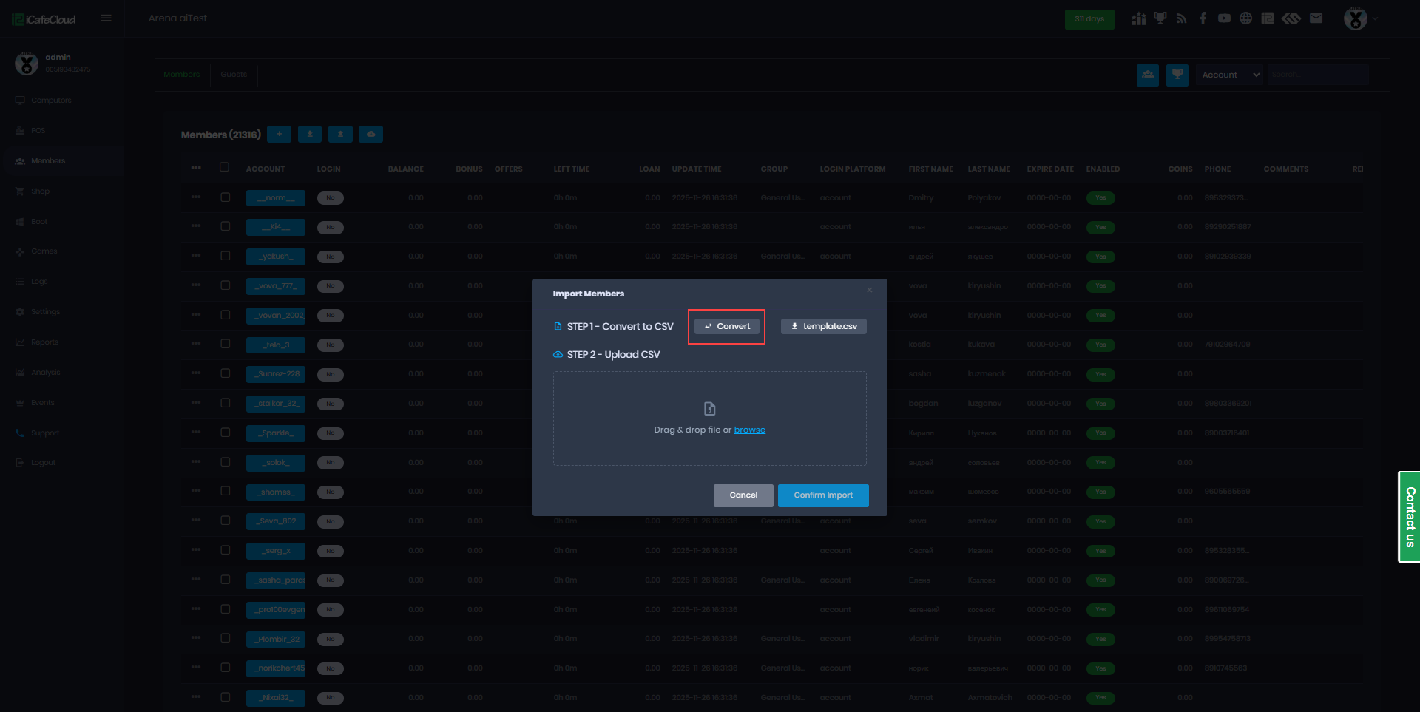Cancel the Import Members dialog
Screen dimensions: 1420x712
point(743,495)
